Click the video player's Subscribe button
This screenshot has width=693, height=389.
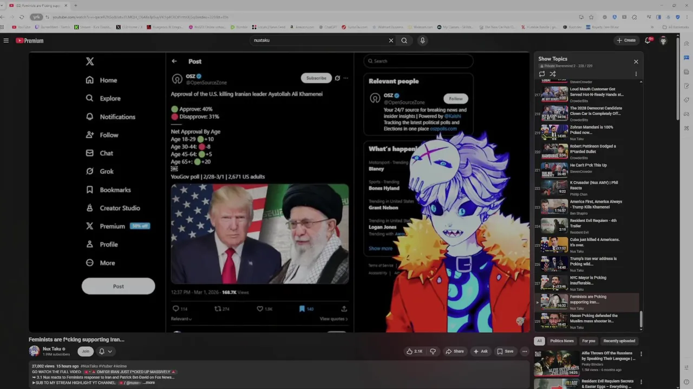(x=316, y=78)
